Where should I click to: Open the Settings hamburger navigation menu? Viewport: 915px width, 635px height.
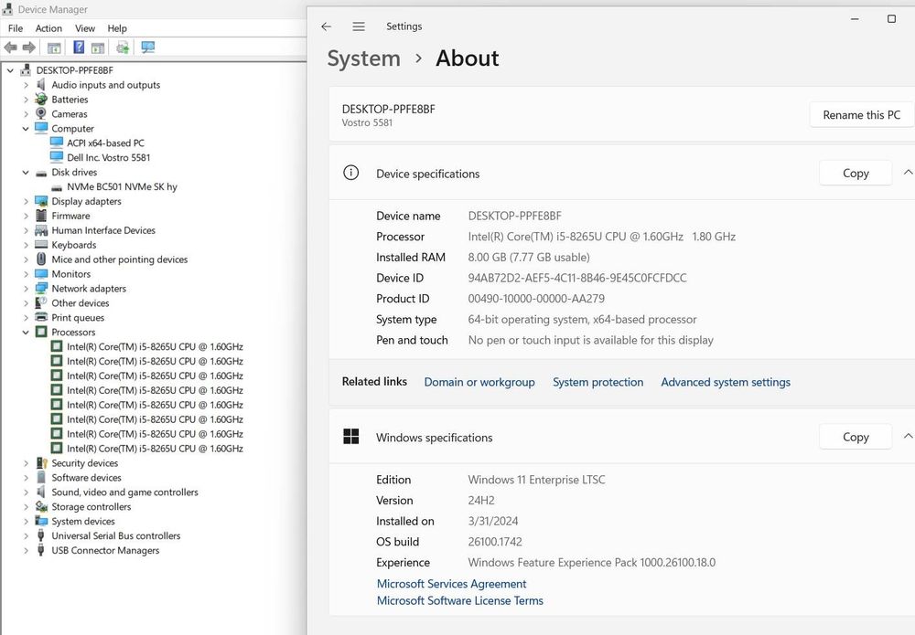pos(359,26)
